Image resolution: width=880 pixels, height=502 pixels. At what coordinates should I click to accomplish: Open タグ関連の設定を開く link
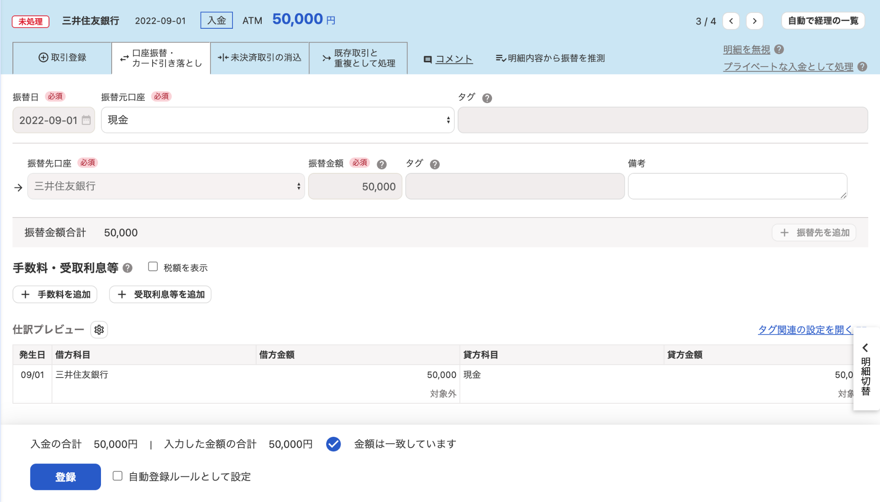(x=805, y=330)
